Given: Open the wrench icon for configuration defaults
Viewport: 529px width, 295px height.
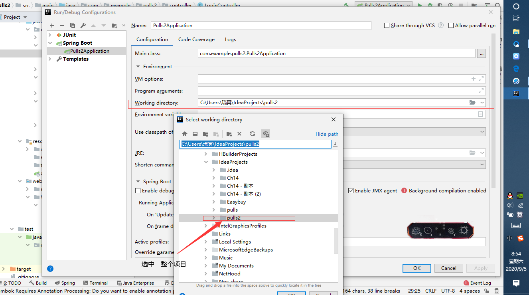Looking at the screenshot, I should [83, 26].
